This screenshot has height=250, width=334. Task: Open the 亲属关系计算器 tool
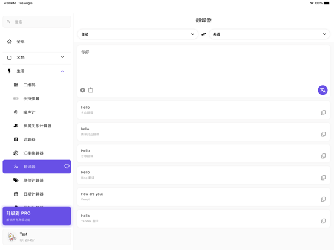(x=37, y=126)
